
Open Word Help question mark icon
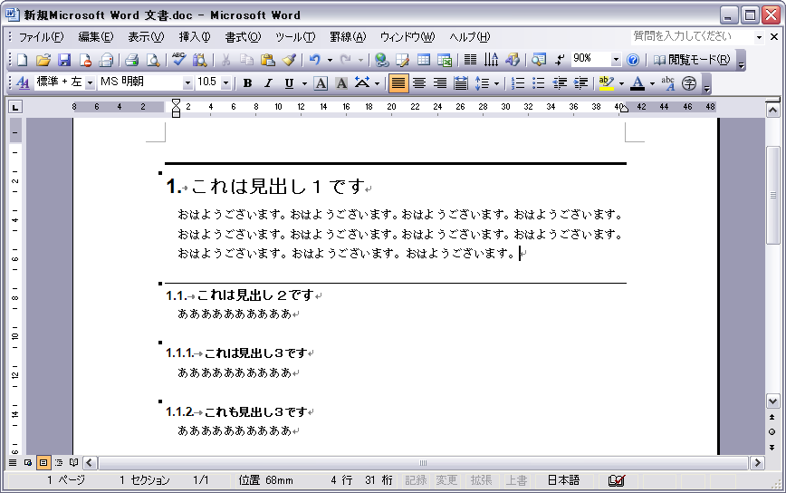(x=633, y=60)
